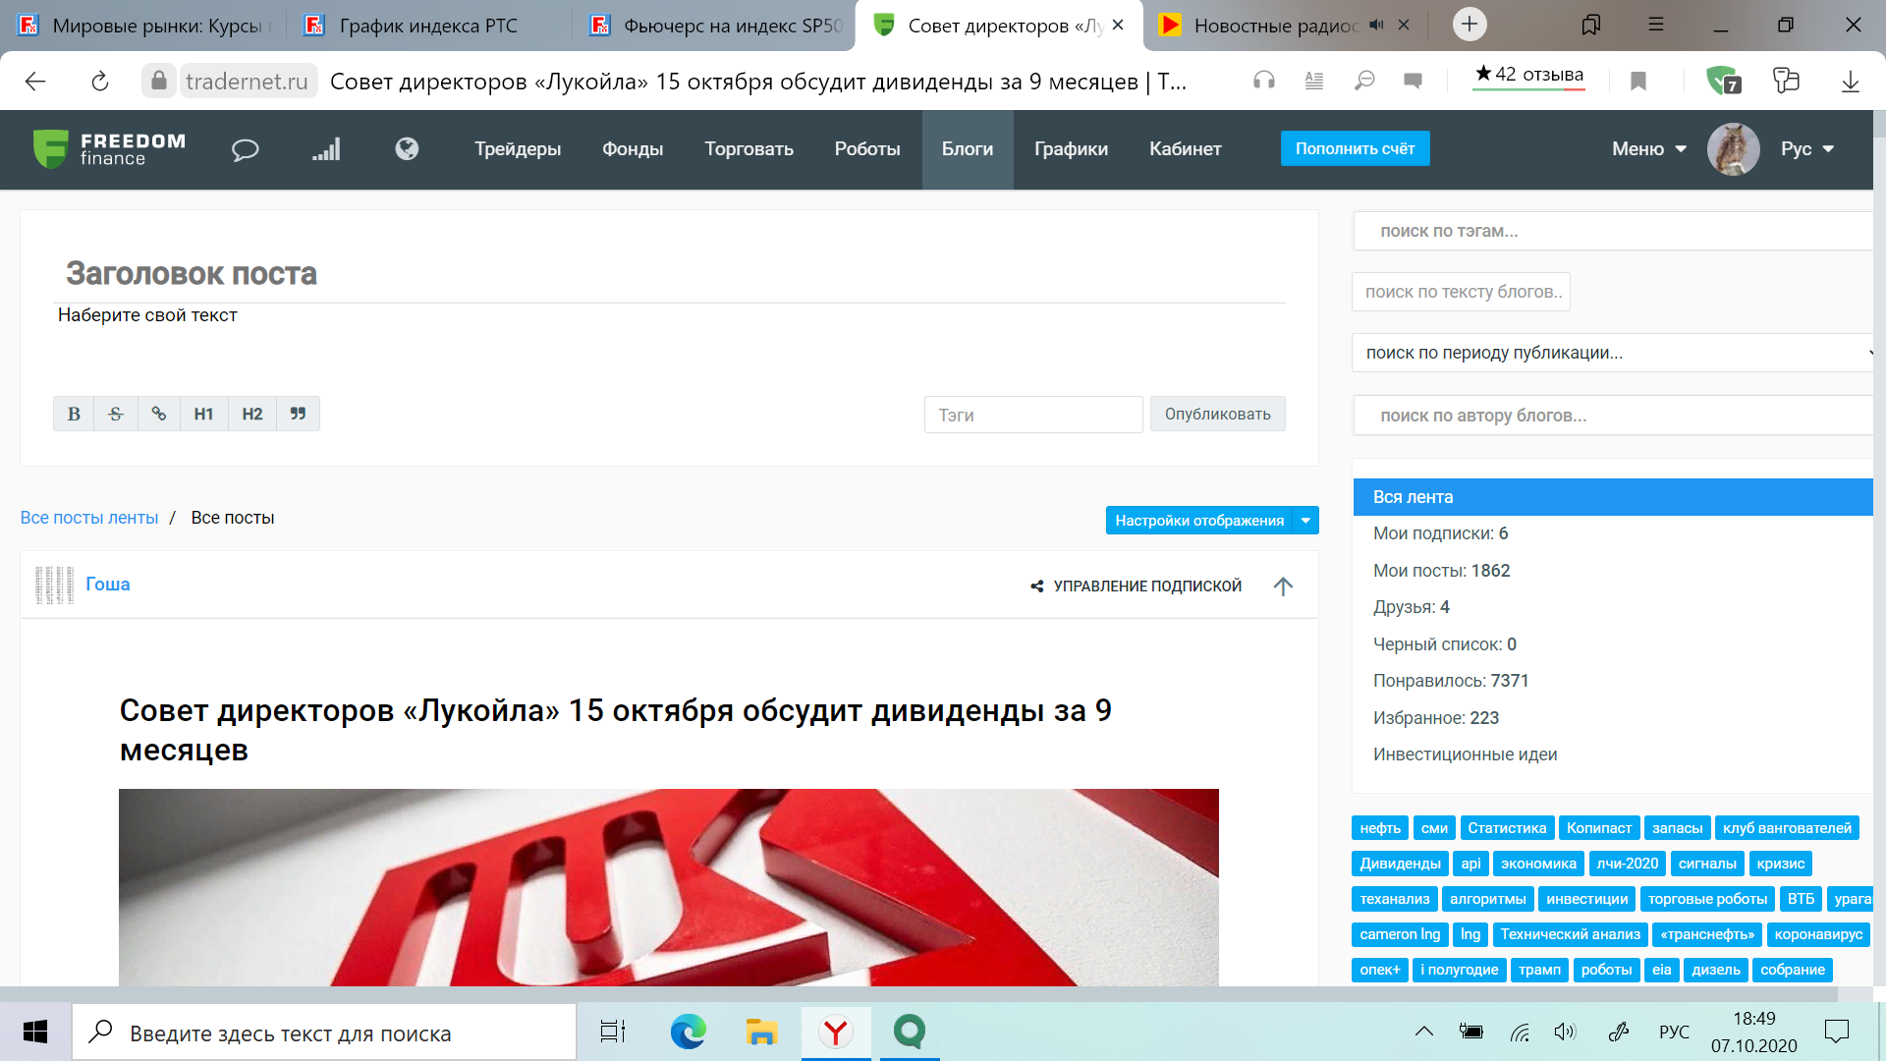
Task: Click the Тэги input field
Action: tap(1033, 415)
